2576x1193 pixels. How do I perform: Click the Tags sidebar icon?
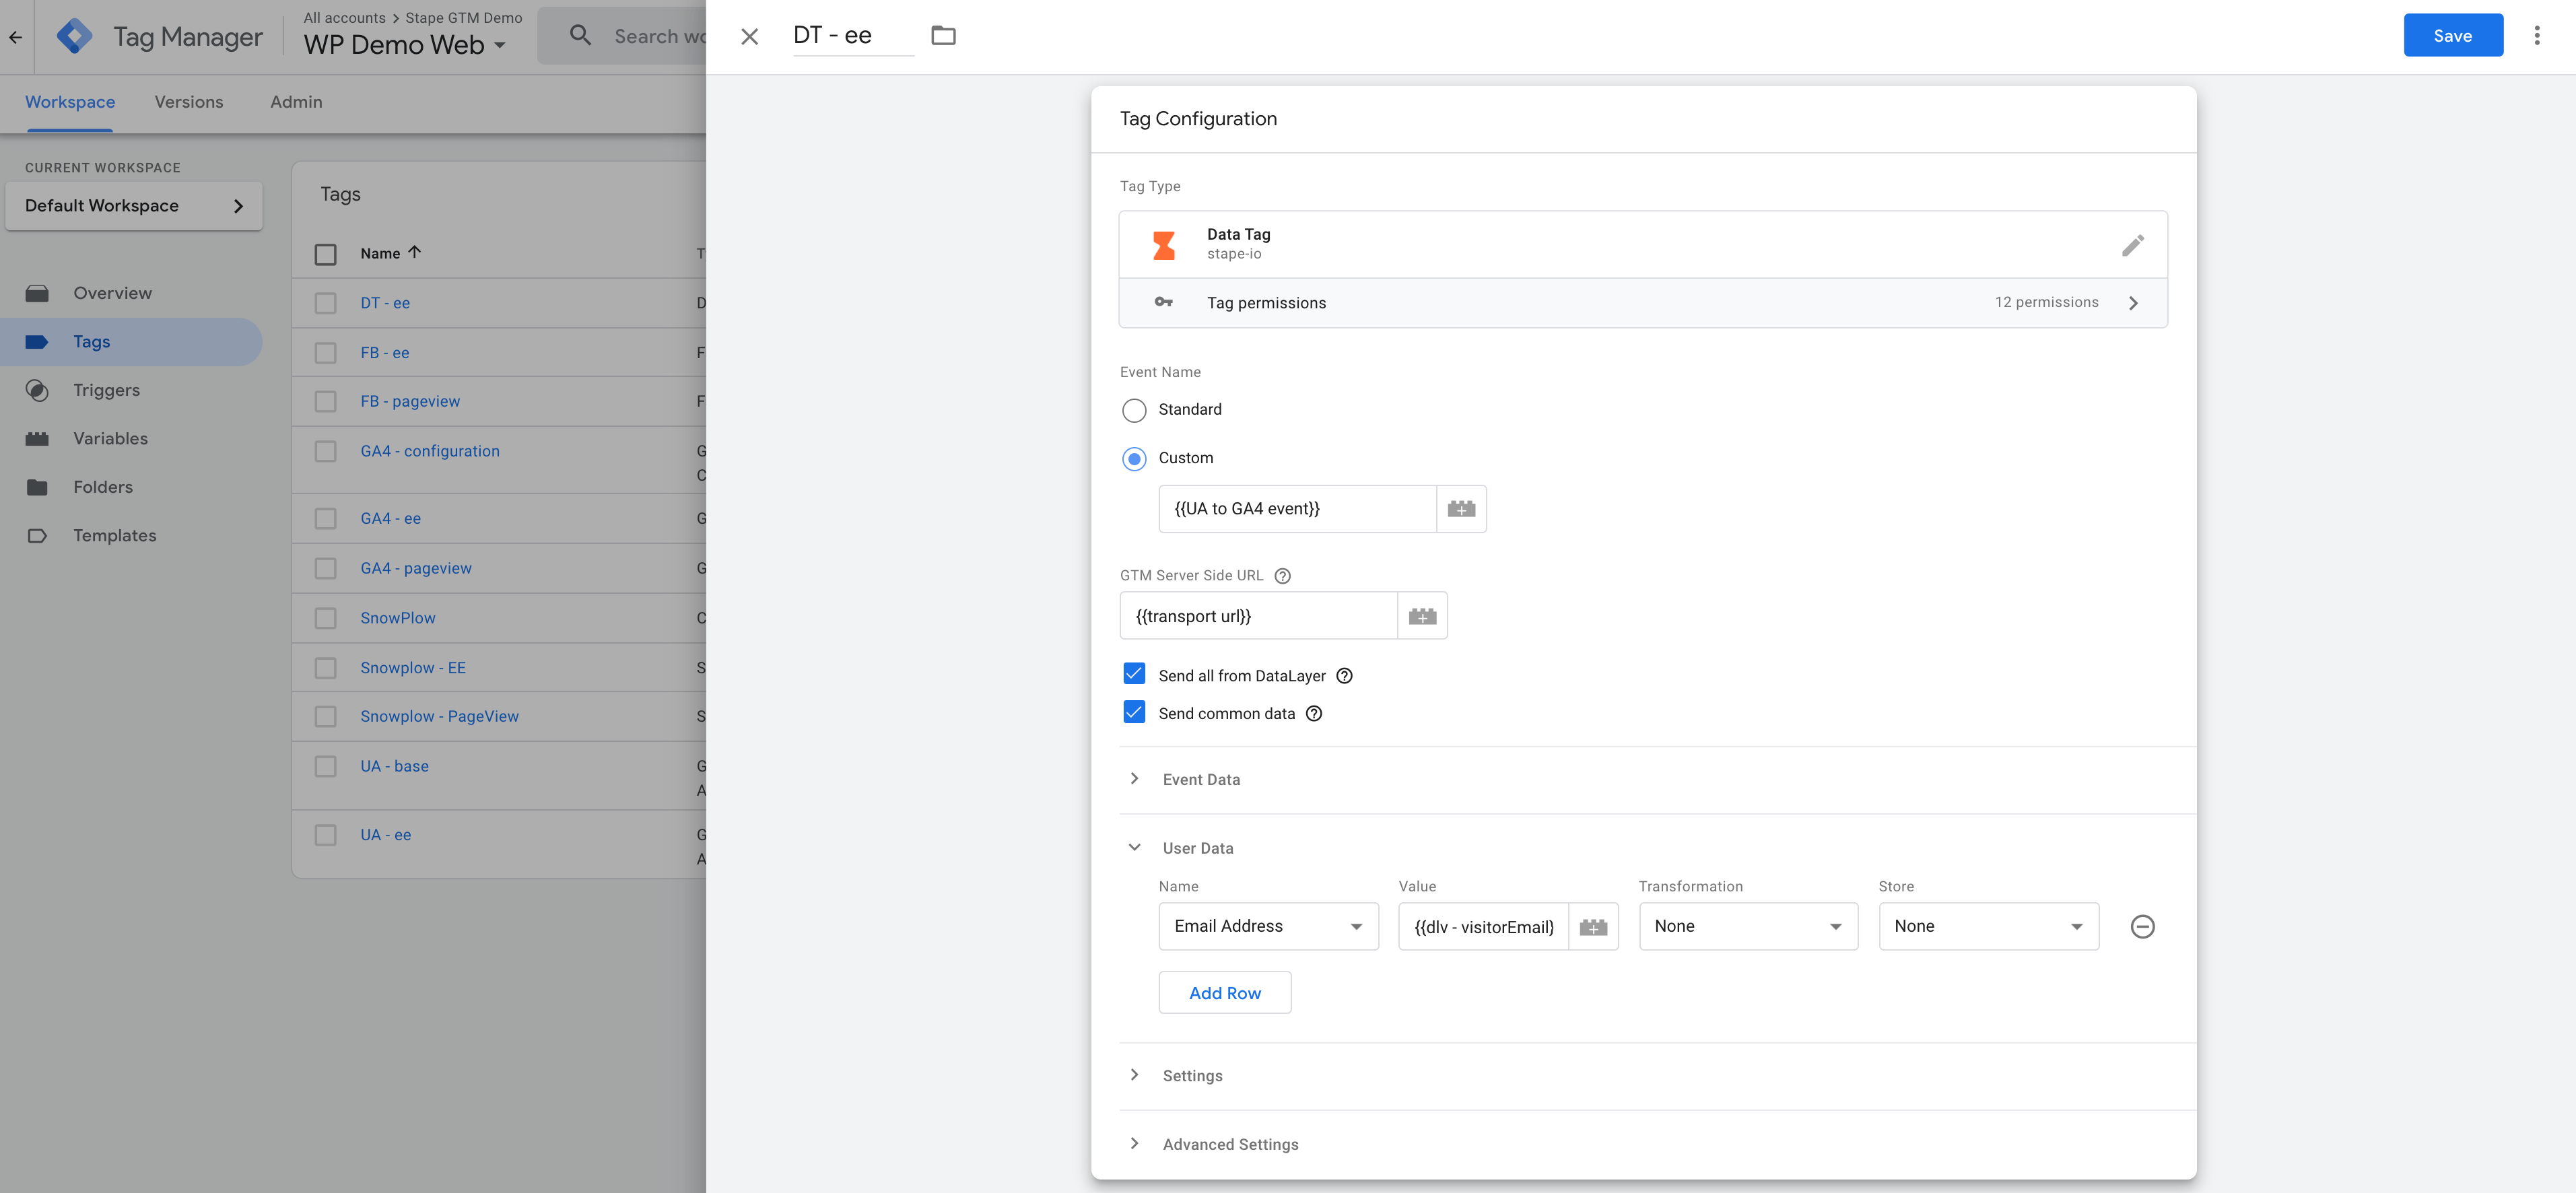coord(37,342)
